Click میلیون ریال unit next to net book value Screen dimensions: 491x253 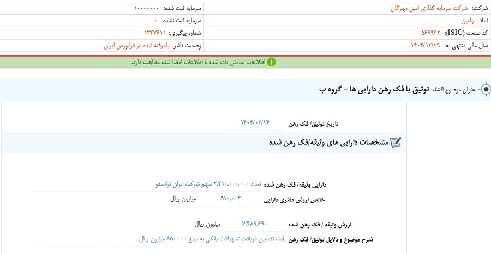point(183,199)
